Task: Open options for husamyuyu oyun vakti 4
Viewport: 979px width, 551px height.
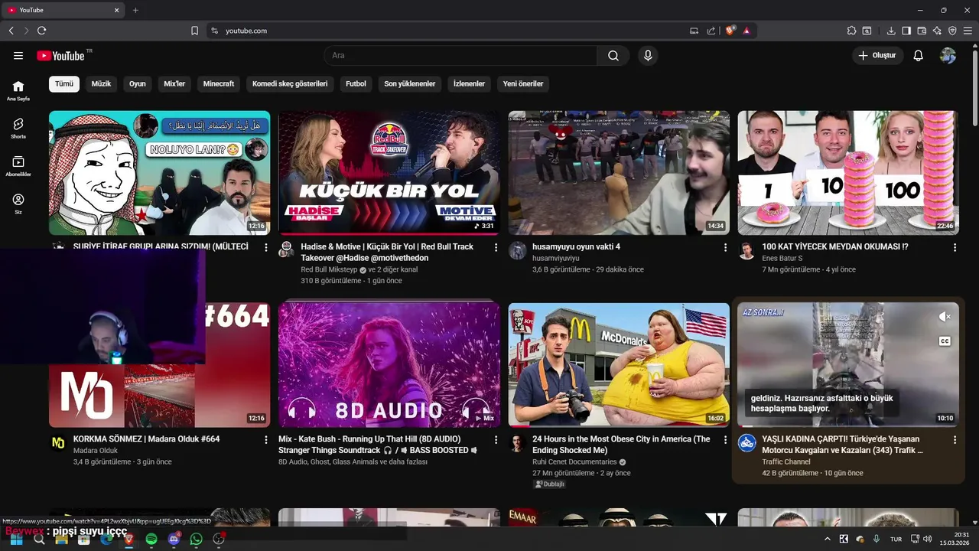Action: (726, 248)
